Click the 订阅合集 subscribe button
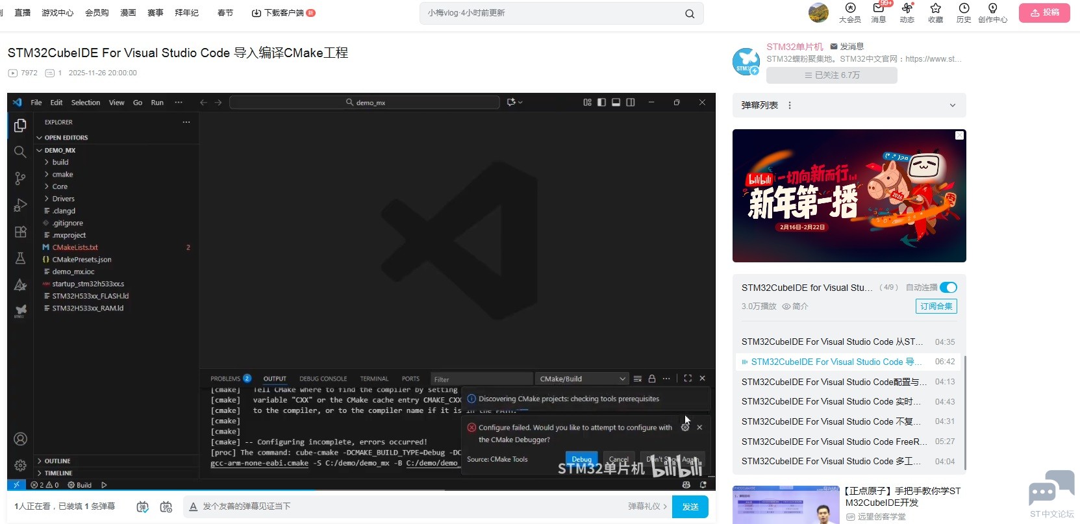 936,306
